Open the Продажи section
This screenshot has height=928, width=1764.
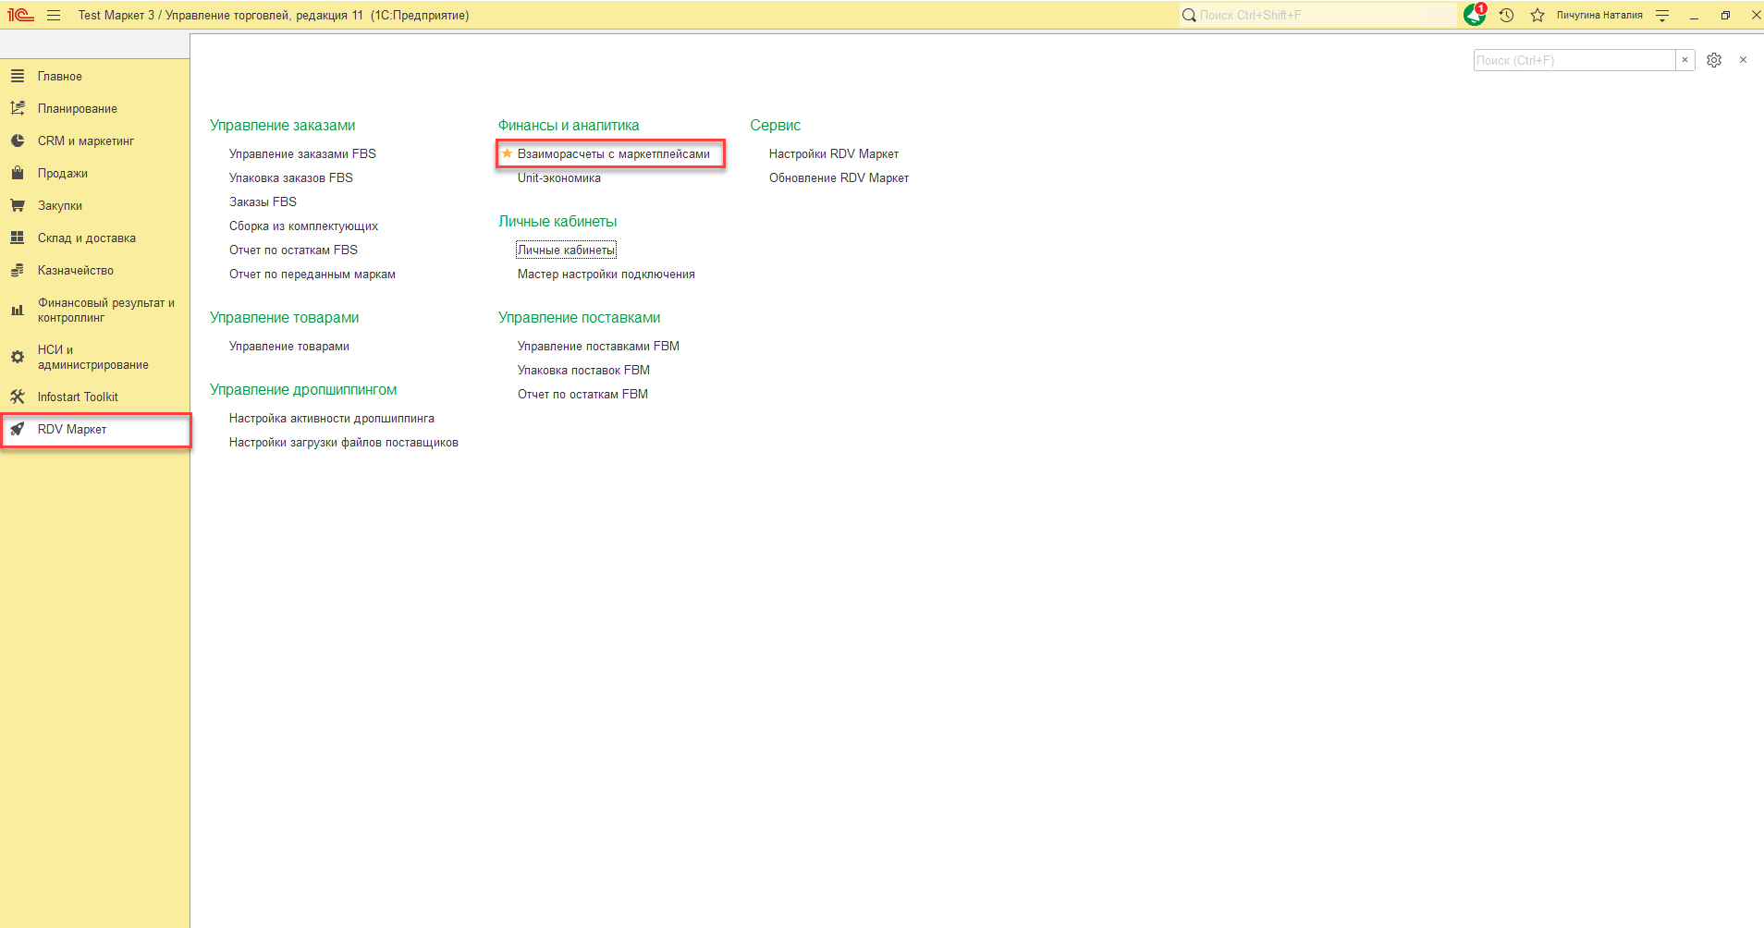point(95,173)
